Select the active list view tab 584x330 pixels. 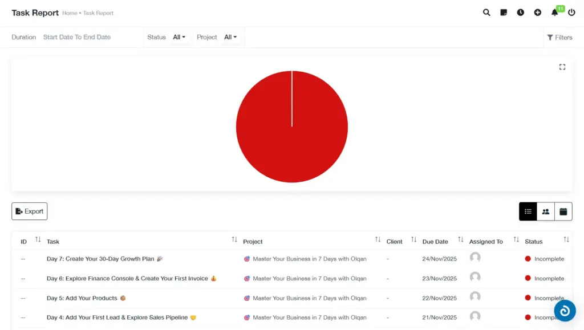click(528, 211)
